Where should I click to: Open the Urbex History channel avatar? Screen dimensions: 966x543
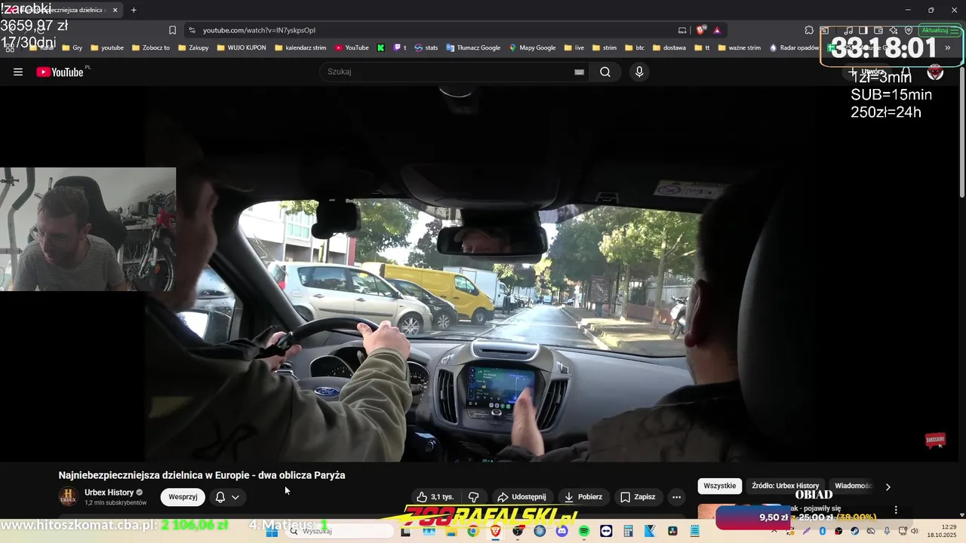tap(68, 497)
